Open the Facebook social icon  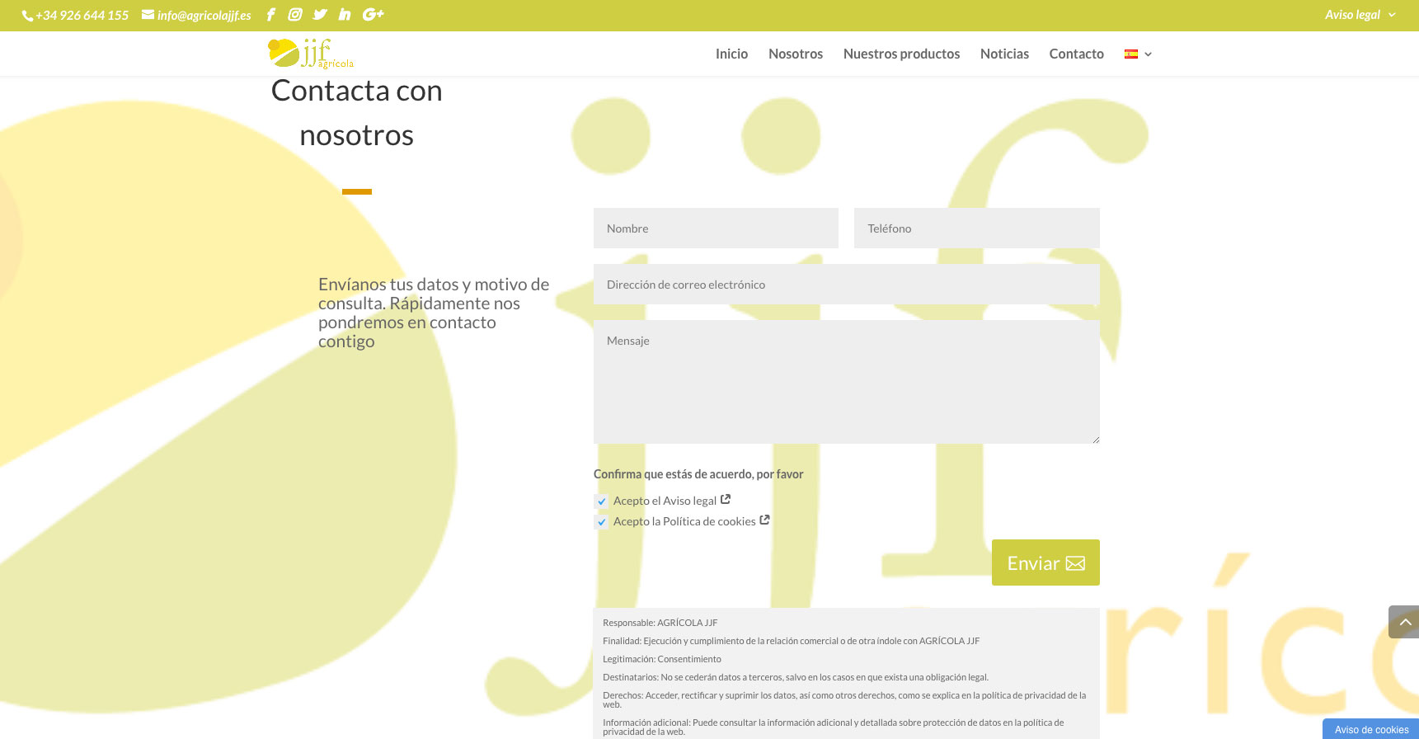pos(270,15)
